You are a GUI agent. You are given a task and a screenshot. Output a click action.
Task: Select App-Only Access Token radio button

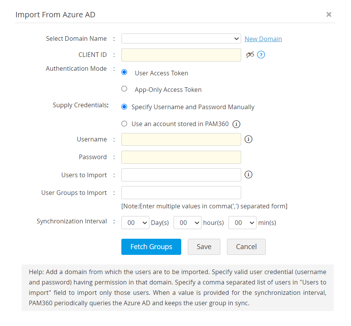[124, 89]
